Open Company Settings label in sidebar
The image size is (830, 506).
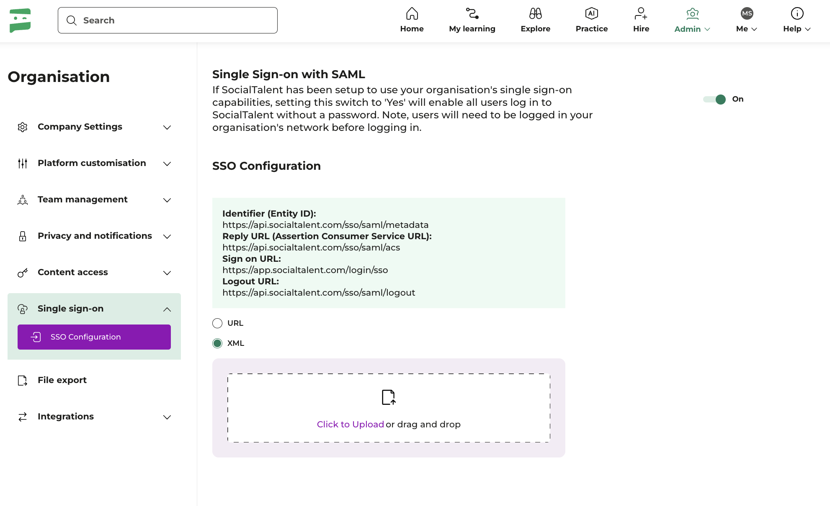coord(80,127)
